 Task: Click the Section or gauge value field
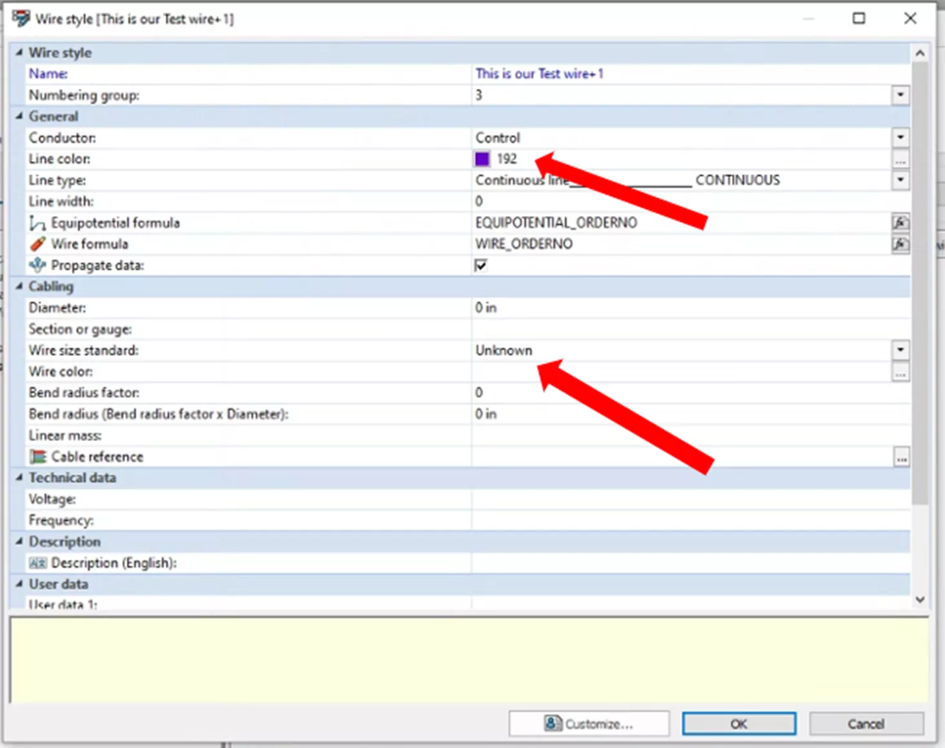(691, 329)
